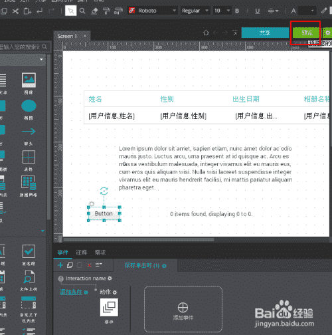Switch to the Screen 1 tab
Viewport: 332px width, 335px height.
click(x=67, y=36)
